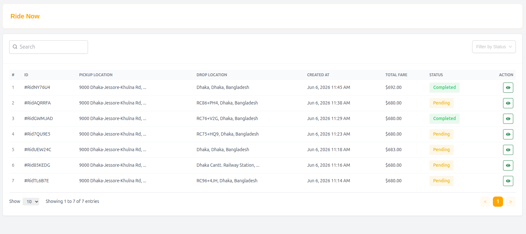Open the eye icon for ride #RidAQRRFA
Screen dimensions: 526x234
pyautogui.click(x=508, y=103)
